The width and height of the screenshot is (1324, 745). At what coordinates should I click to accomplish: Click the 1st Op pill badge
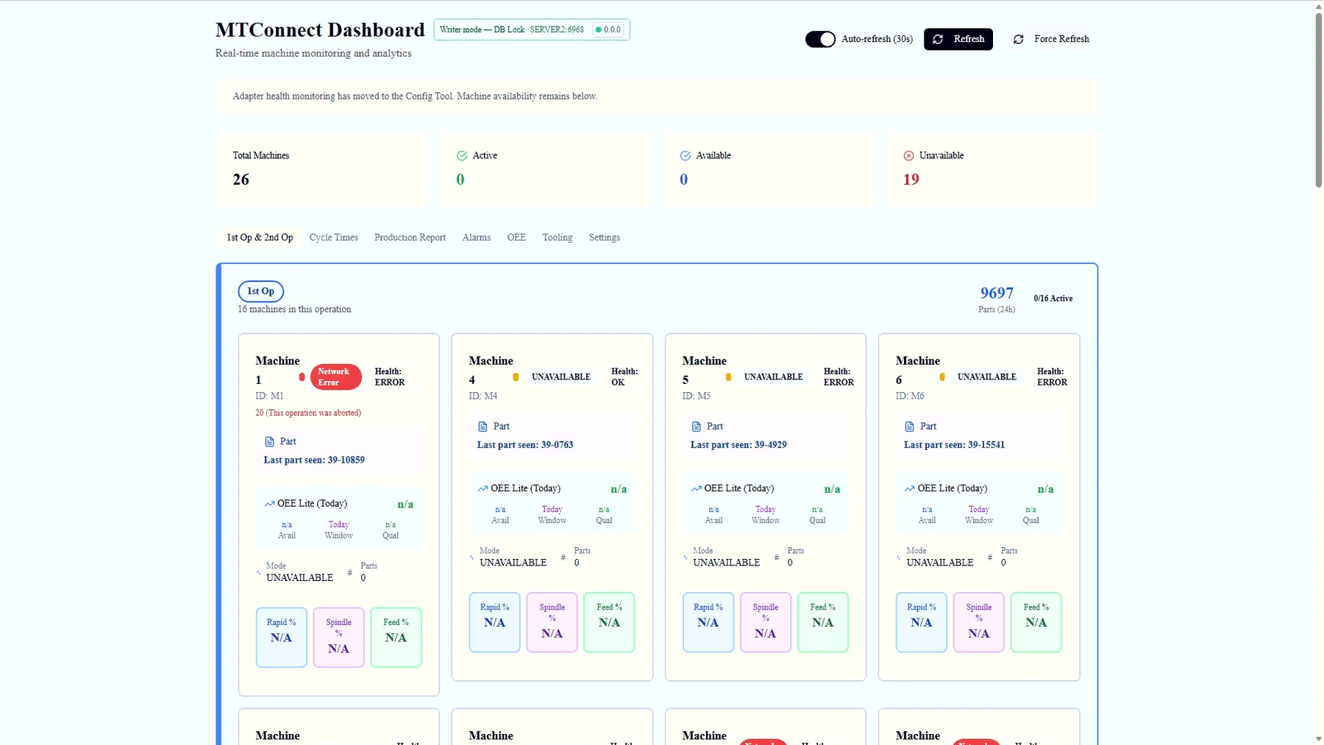[261, 291]
